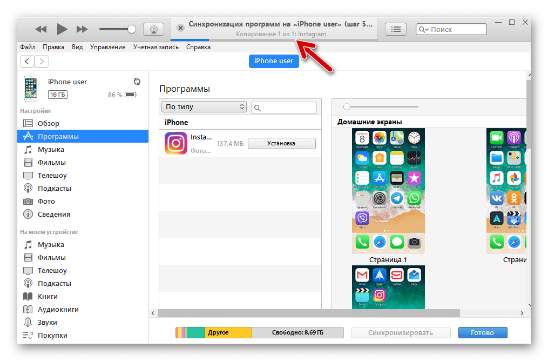Select Подкасты under Настройки

tap(83, 188)
